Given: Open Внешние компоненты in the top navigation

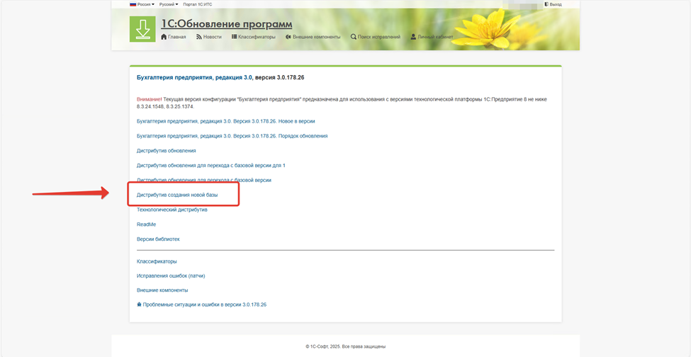Looking at the screenshot, I should (316, 37).
